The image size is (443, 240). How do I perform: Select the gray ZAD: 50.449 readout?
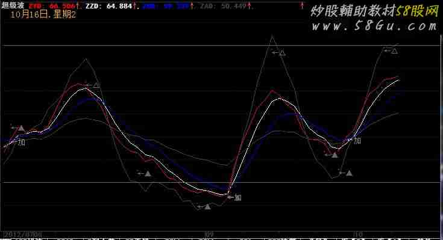(223, 6)
